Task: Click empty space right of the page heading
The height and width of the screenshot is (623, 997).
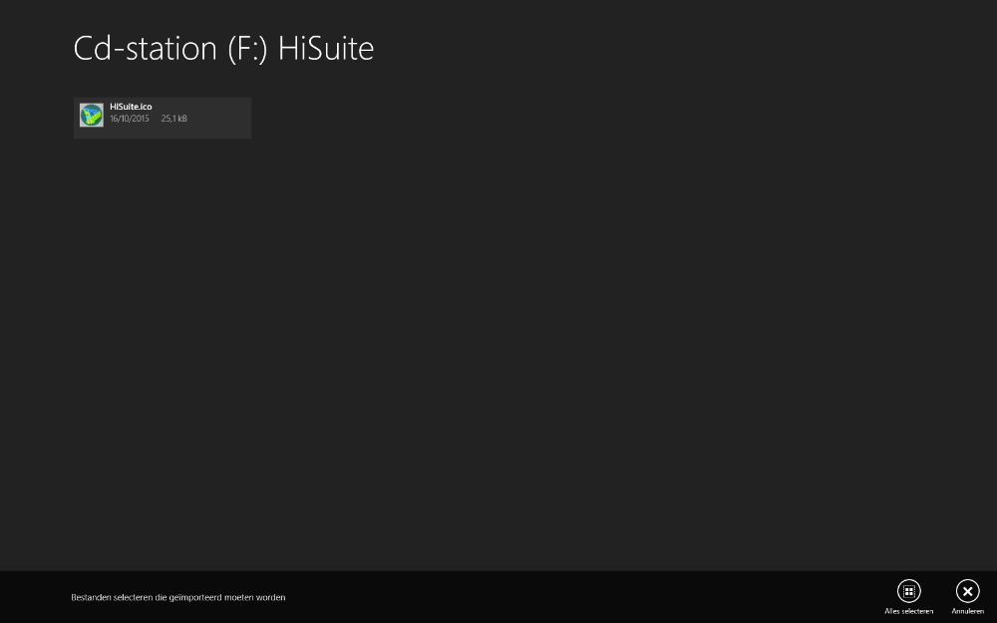Action: [x=648, y=49]
